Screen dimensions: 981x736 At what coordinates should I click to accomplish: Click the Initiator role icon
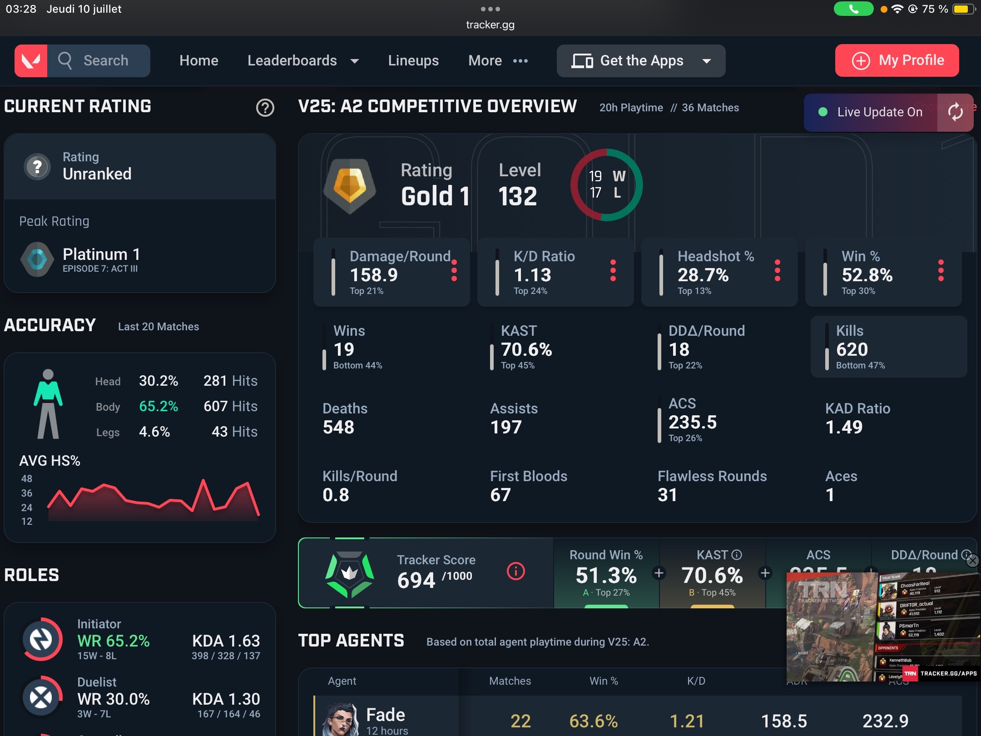41,639
